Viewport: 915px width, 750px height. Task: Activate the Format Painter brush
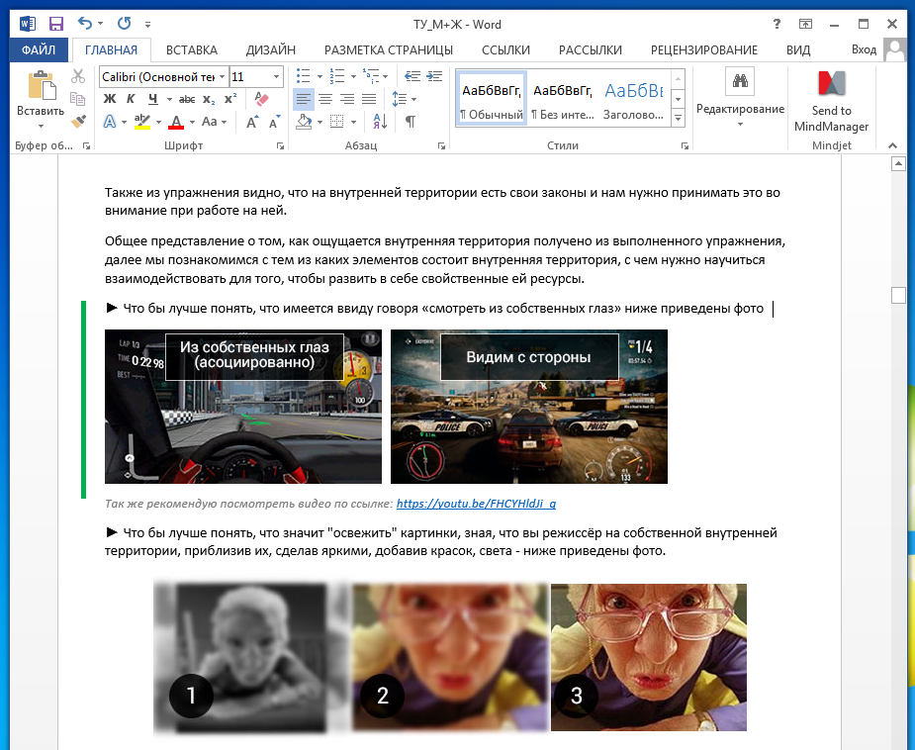(x=78, y=122)
